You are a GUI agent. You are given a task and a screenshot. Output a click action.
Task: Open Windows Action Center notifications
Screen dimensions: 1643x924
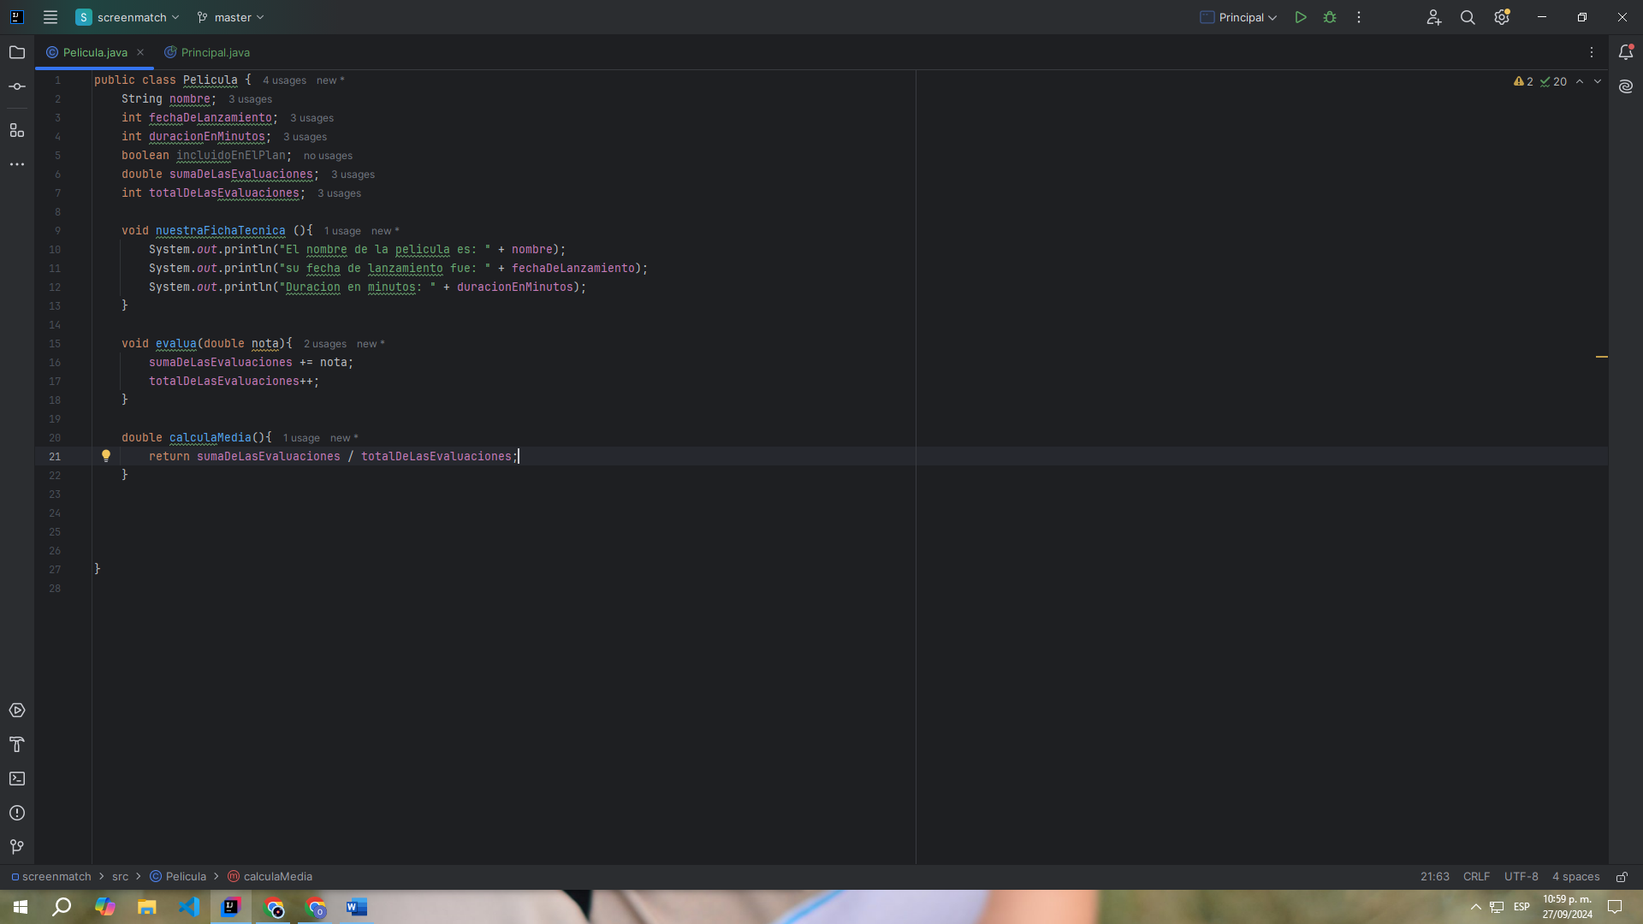tap(1615, 907)
